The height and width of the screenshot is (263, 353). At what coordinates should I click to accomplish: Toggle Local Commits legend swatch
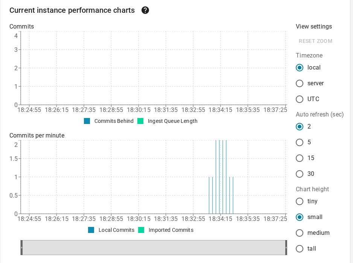click(91, 230)
